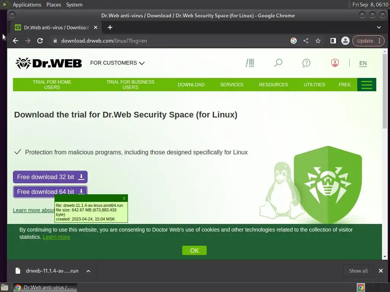This screenshot has height=292, width=390.
Task: Close the downloads bar
Action: 380,271
